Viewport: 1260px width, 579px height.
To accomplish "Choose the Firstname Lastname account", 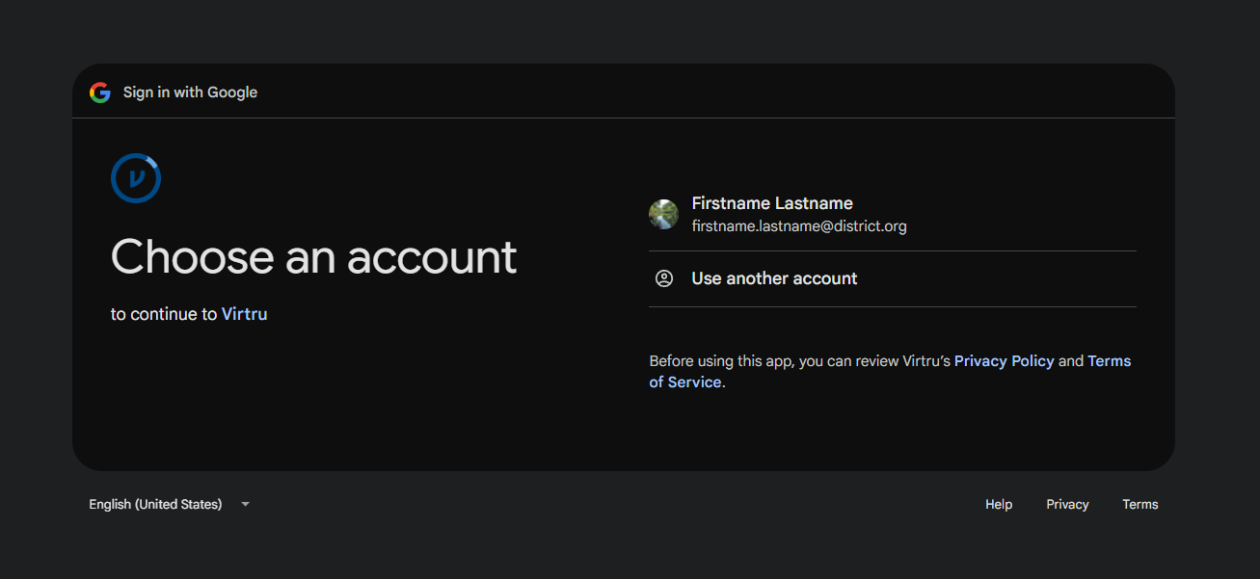I will coord(893,214).
